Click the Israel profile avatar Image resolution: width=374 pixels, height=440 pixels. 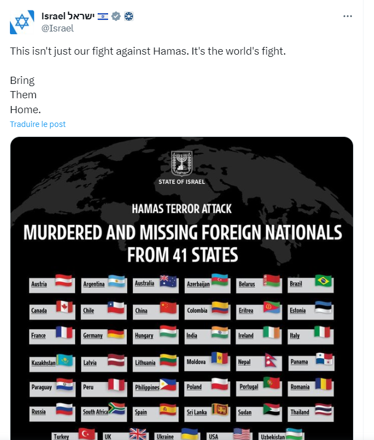[x=22, y=22]
